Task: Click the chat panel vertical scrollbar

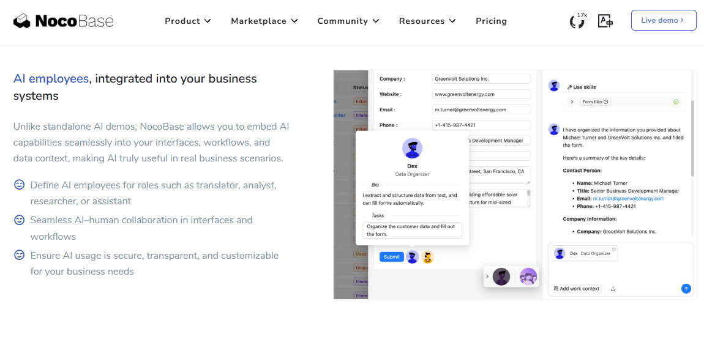Action: click(692, 138)
